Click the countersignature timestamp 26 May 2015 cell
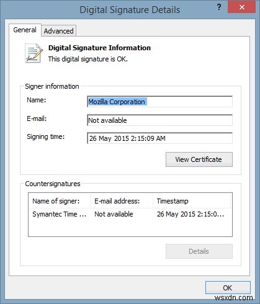The image size is (260, 304). (x=191, y=214)
